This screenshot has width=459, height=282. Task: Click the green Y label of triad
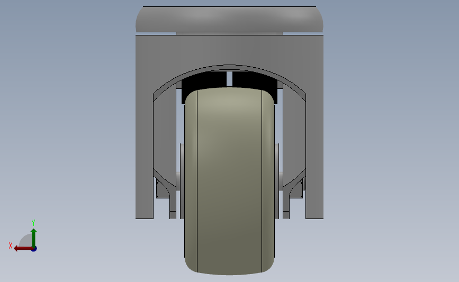tap(33, 223)
